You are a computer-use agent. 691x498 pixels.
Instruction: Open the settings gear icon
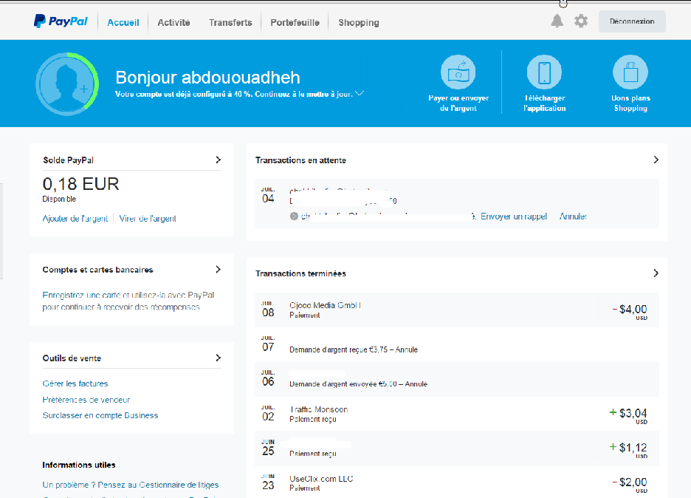click(x=581, y=21)
